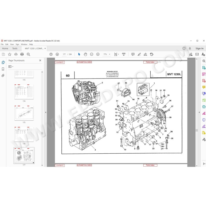Open Protect shield tool in right rail

click(x=204, y=120)
